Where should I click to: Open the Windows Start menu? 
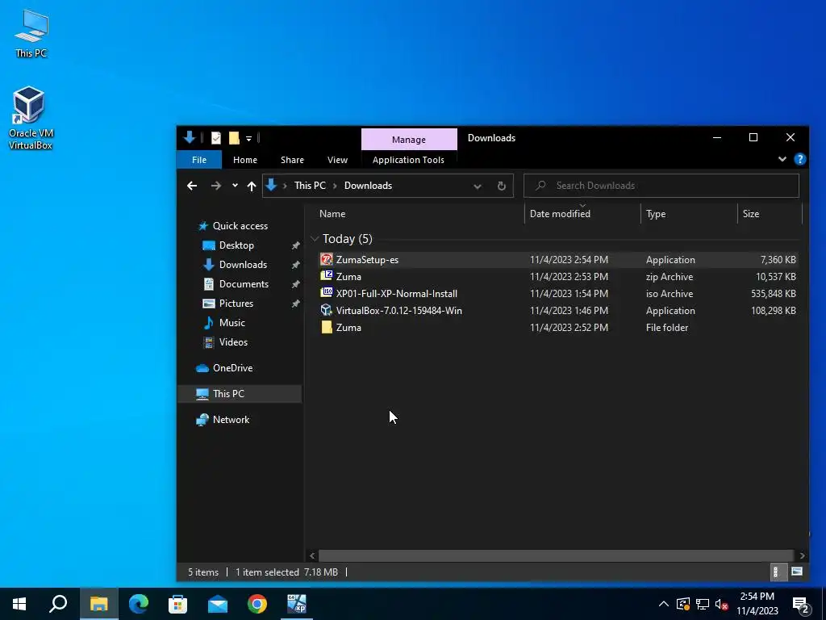click(x=19, y=604)
